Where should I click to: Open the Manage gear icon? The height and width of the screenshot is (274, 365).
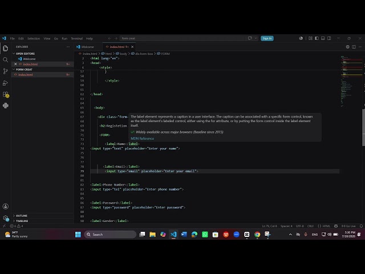coord(6,218)
